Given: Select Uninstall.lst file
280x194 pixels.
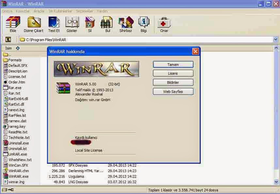Looking at the screenshot, I should 15,148.
